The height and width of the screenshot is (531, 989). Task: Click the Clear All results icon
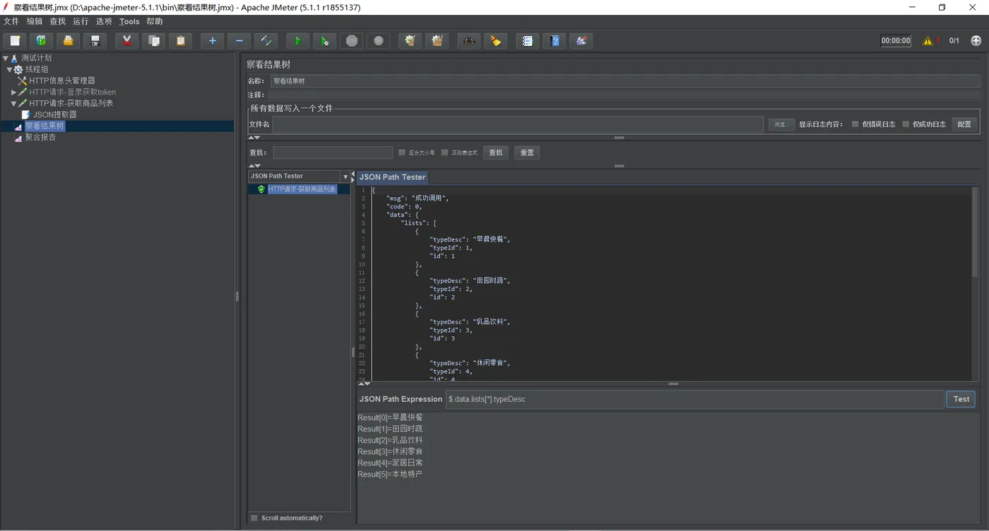pos(437,41)
